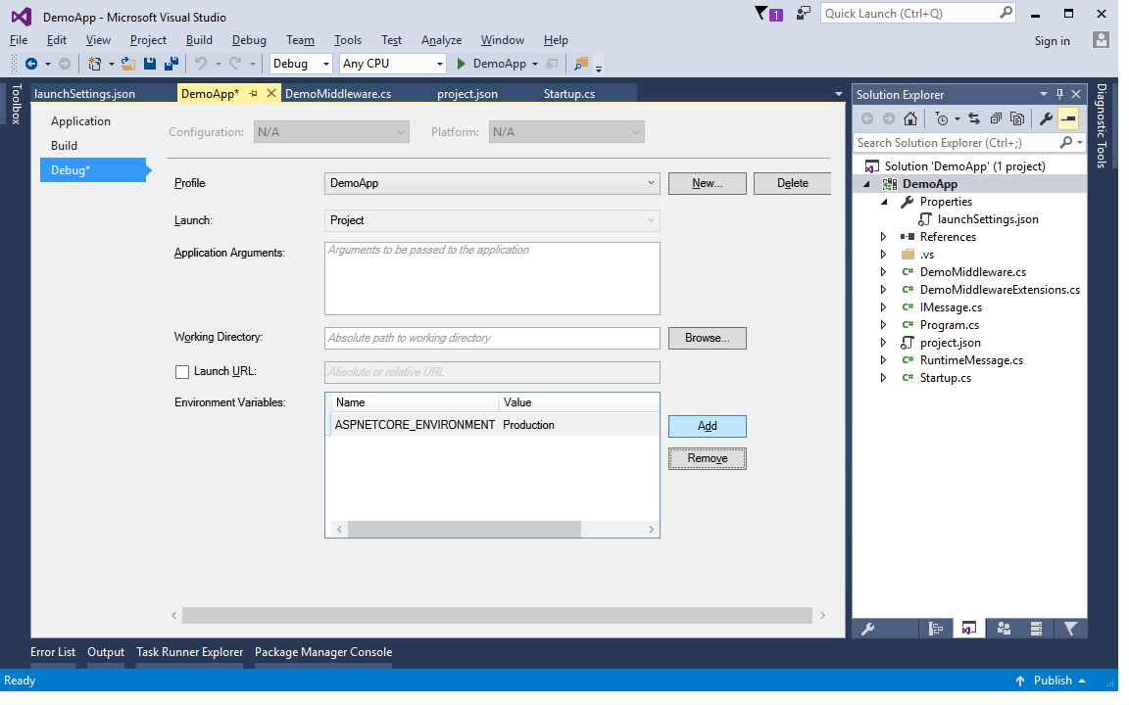Open Properties via the wrench icon in Solution Explorer toolbar
Viewport: 1129px width, 705px height.
(x=1047, y=118)
